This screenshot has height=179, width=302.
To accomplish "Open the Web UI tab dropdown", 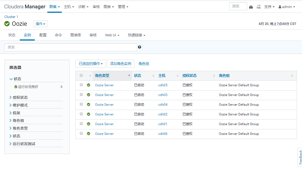I will click(112, 35).
